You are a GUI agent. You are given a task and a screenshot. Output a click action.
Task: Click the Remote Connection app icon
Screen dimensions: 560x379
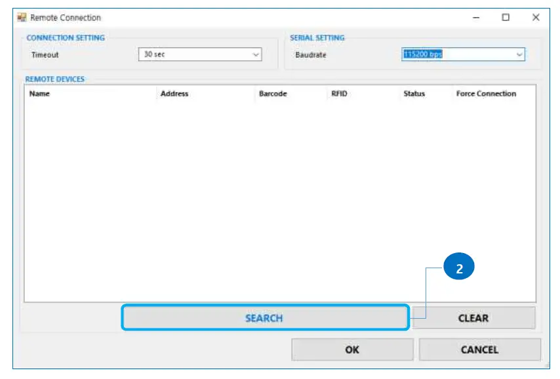[x=22, y=17]
